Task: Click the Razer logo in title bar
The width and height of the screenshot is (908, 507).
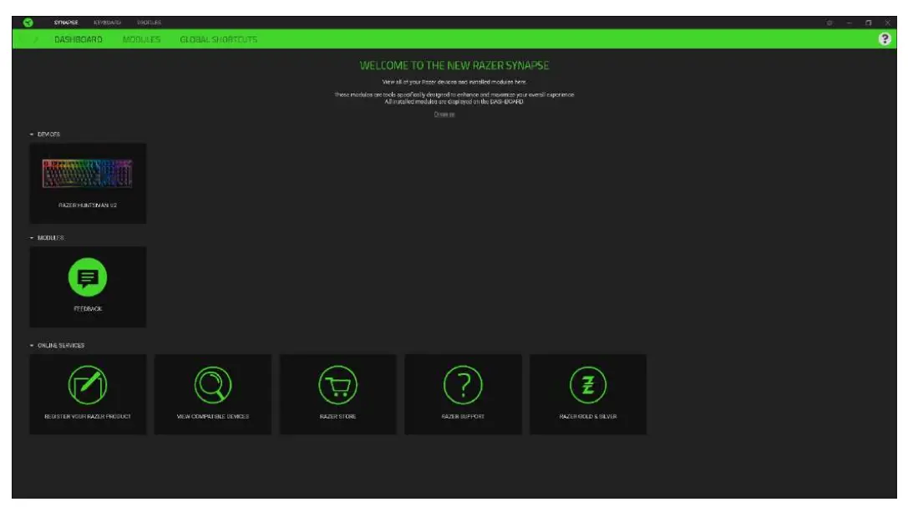Action: 28,23
